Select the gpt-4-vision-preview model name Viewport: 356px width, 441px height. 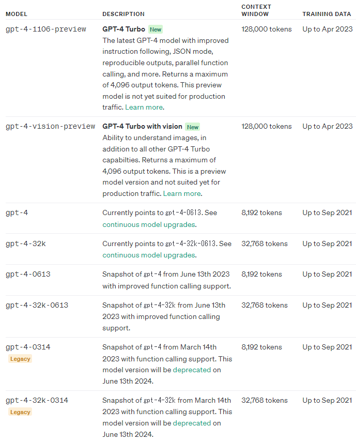50,126
